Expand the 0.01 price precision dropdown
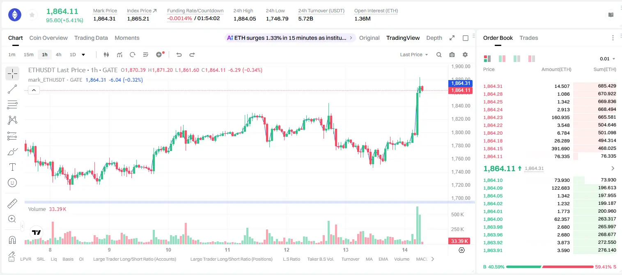622x275 pixels. (x=608, y=59)
